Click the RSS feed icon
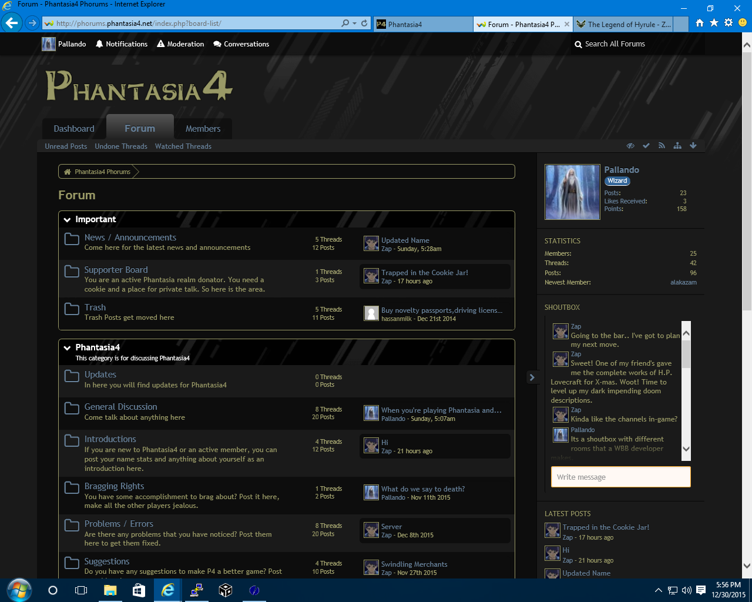752x602 pixels. 662,146
